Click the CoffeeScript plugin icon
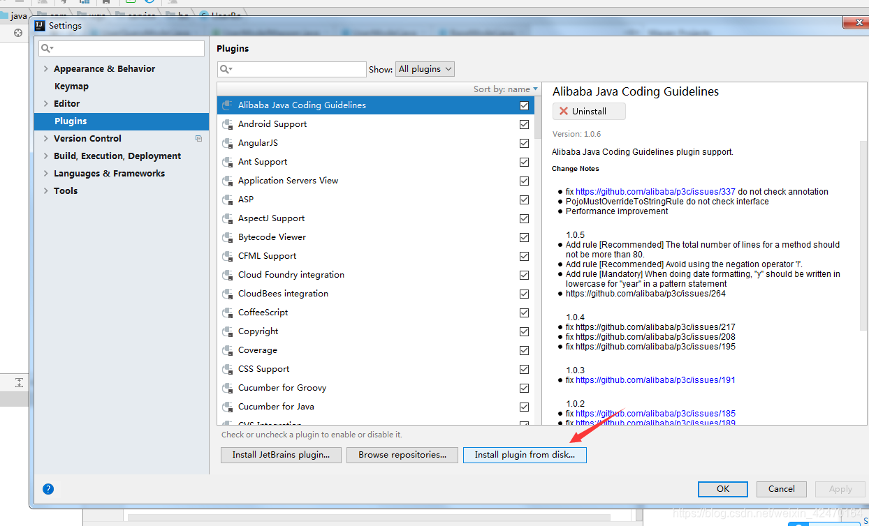 click(227, 313)
